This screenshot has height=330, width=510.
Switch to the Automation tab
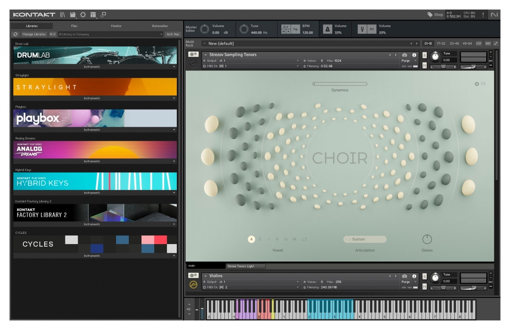click(160, 26)
